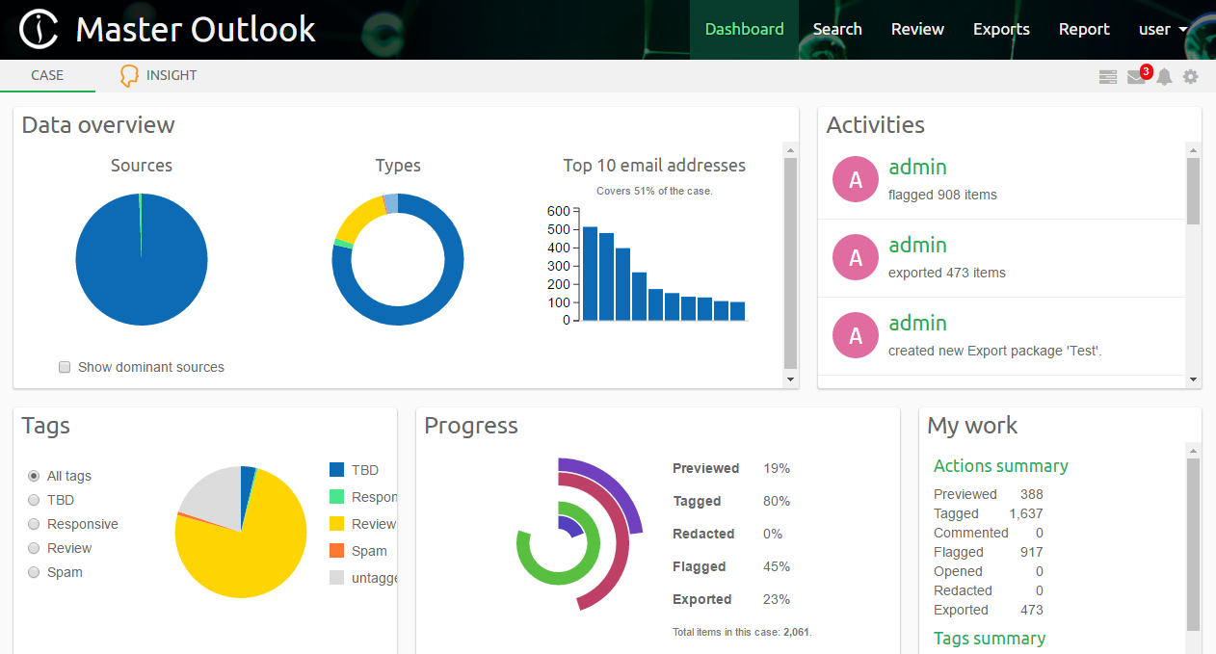The image size is (1216, 654).
Task: Open the Settings gear icon
Action: (1191, 76)
